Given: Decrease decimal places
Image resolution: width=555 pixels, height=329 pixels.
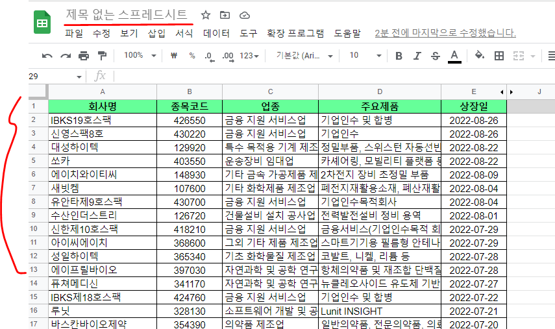Looking at the screenshot, I should [x=210, y=56].
